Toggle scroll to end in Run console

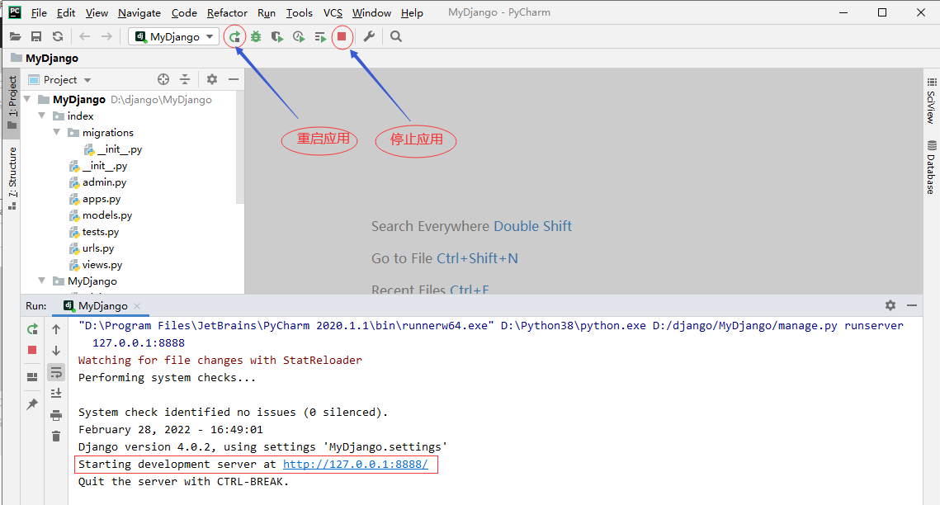(56, 393)
